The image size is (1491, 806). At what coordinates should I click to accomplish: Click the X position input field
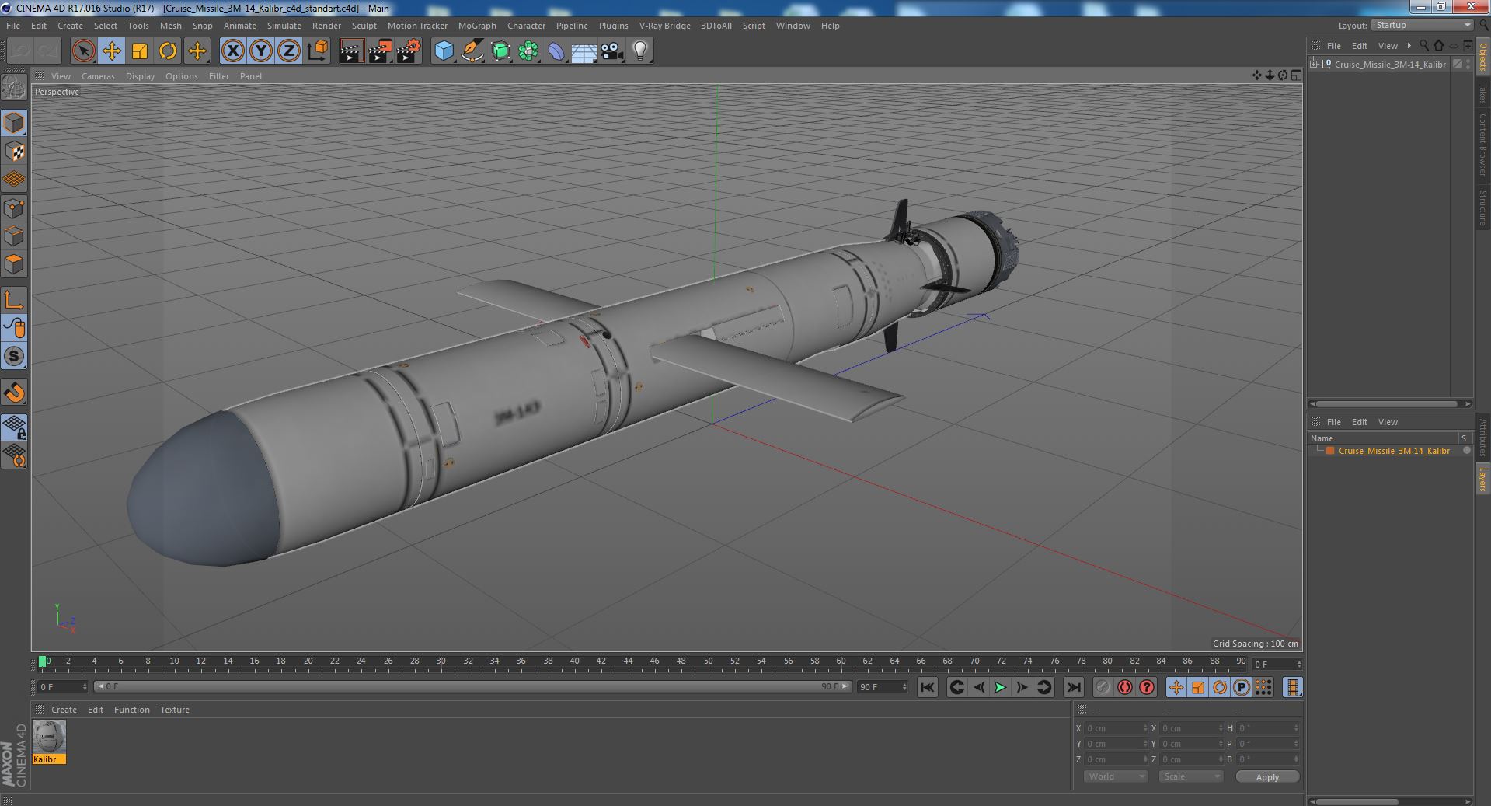(x=1117, y=728)
